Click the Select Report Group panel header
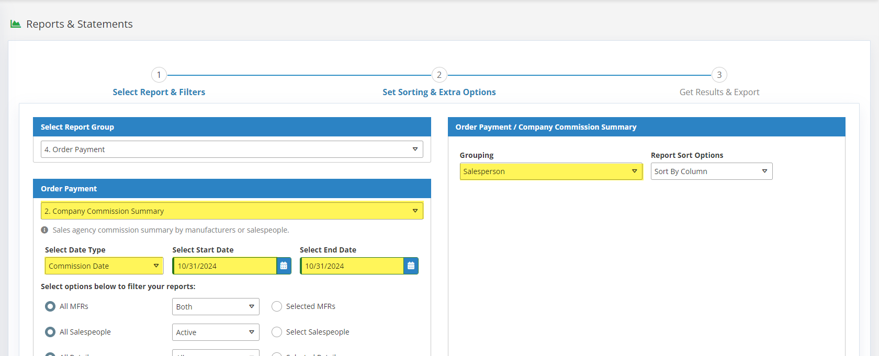Image resolution: width=879 pixels, height=356 pixels. (232, 127)
